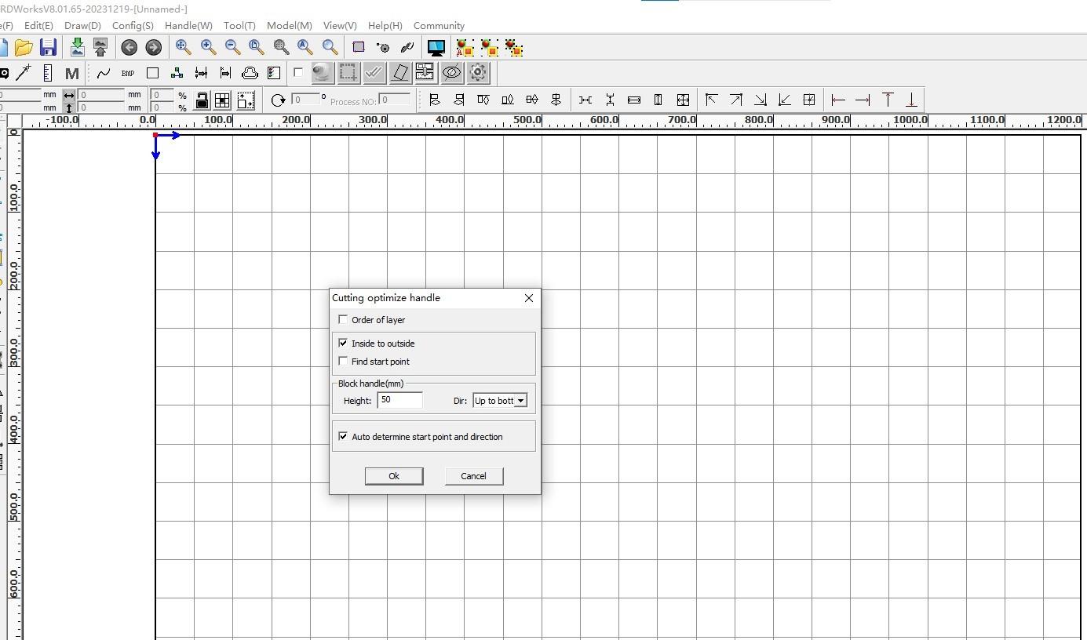Click the height mm field beside vertical arrow
The width and height of the screenshot is (1087, 640).
click(101, 107)
